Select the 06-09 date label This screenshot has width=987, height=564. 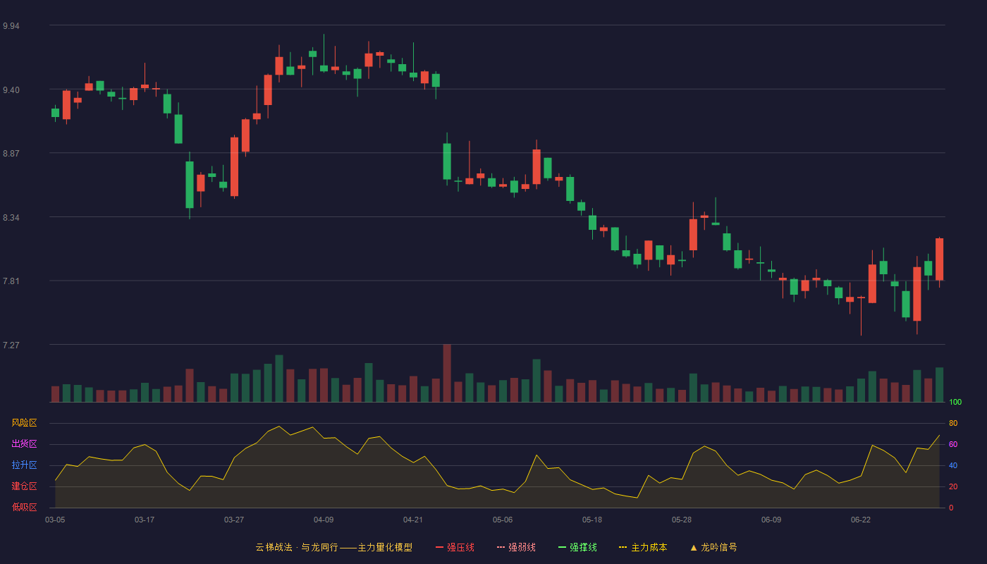tap(771, 520)
